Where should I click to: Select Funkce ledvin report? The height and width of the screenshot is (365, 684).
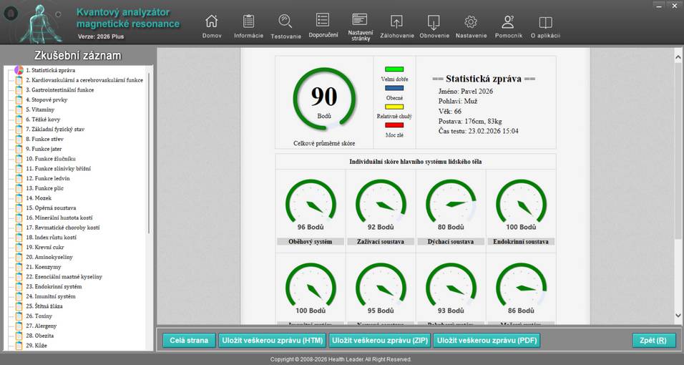(47, 178)
